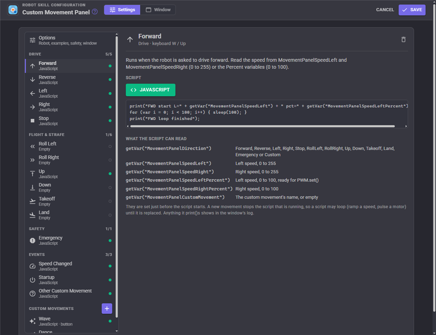Click the Emergency alert icon

coord(32,240)
